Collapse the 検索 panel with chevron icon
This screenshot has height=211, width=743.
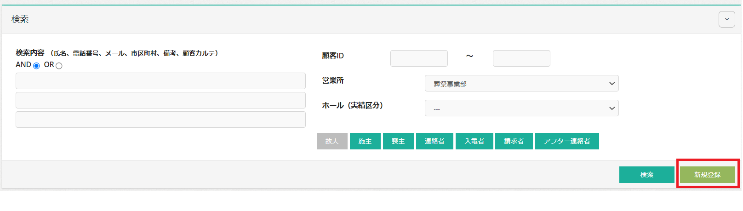coord(726,19)
